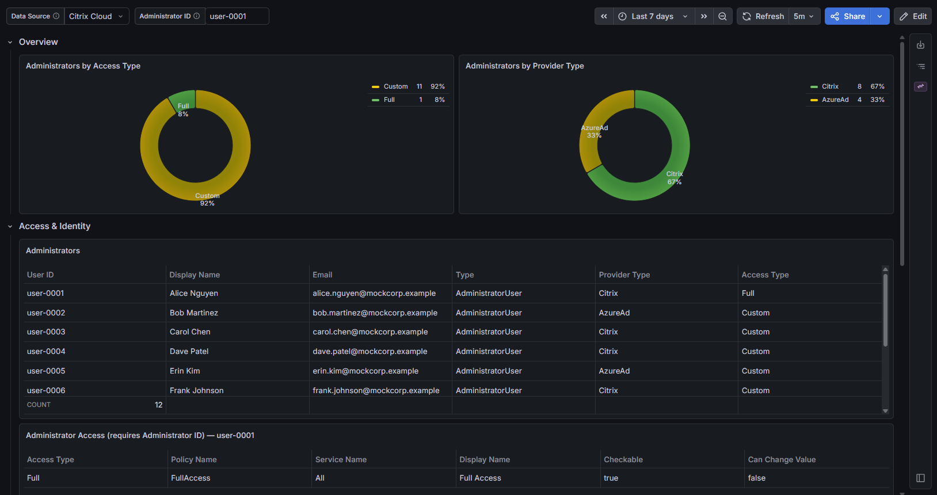Open the 5m refresh interval dropdown

[804, 16]
